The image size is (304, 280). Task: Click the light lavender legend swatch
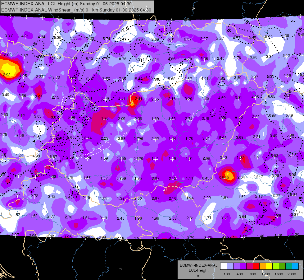(x=230, y=266)
